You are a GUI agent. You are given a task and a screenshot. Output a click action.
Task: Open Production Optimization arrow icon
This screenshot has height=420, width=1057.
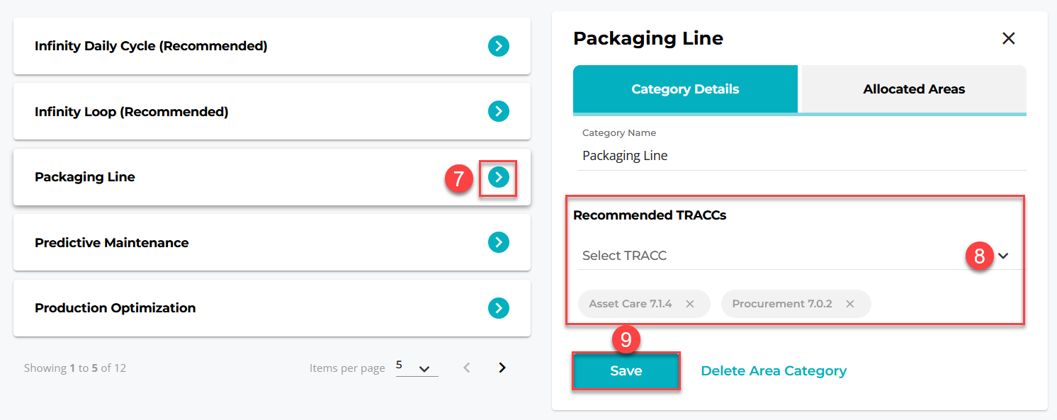pos(499,308)
